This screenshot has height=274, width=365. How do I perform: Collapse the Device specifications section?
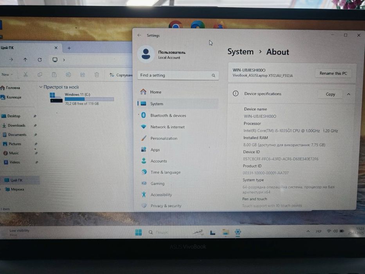pyautogui.click(x=349, y=94)
